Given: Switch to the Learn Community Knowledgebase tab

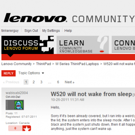Looking at the screenshot, I should point(82,45).
